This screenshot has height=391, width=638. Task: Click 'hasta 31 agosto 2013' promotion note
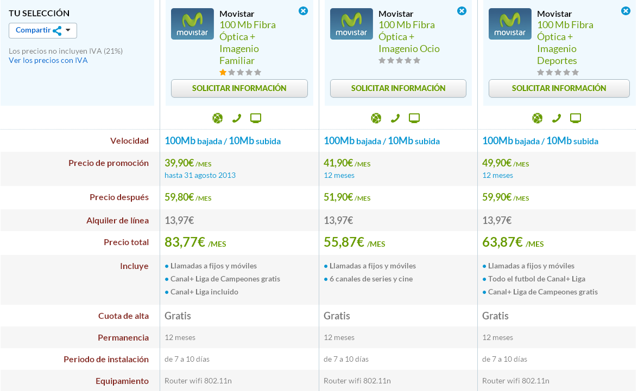click(200, 175)
